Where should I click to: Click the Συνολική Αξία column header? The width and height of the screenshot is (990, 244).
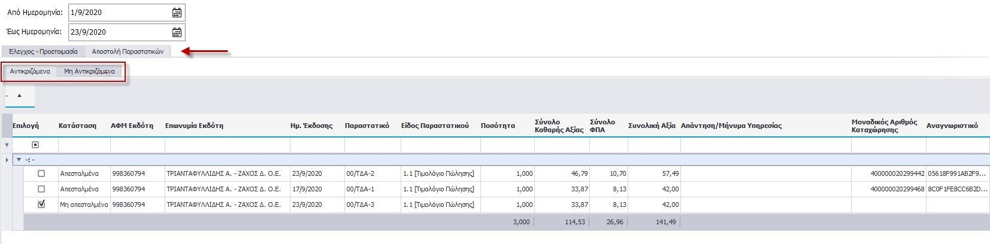coord(652,126)
